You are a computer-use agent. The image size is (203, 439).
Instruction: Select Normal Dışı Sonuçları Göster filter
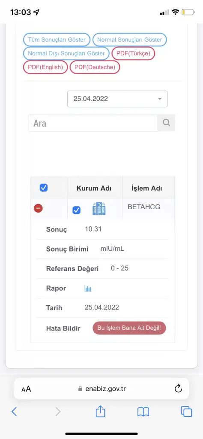click(66, 53)
